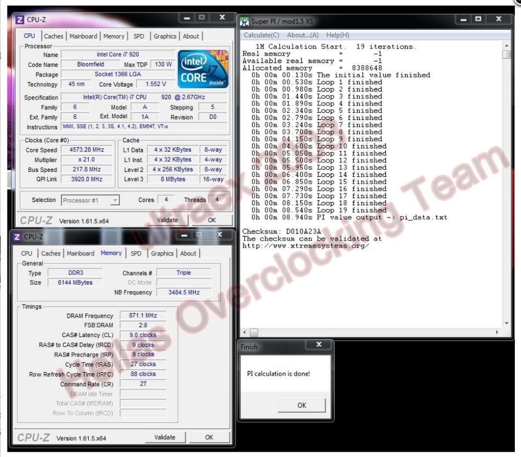Click the Specification field 'Intel(R) Core(TM) i7 CPU 920'
Screen dimensions: 521x457
tap(144, 97)
